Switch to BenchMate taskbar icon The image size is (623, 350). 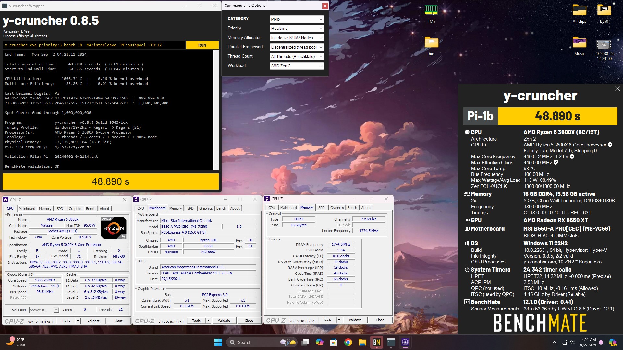377,342
